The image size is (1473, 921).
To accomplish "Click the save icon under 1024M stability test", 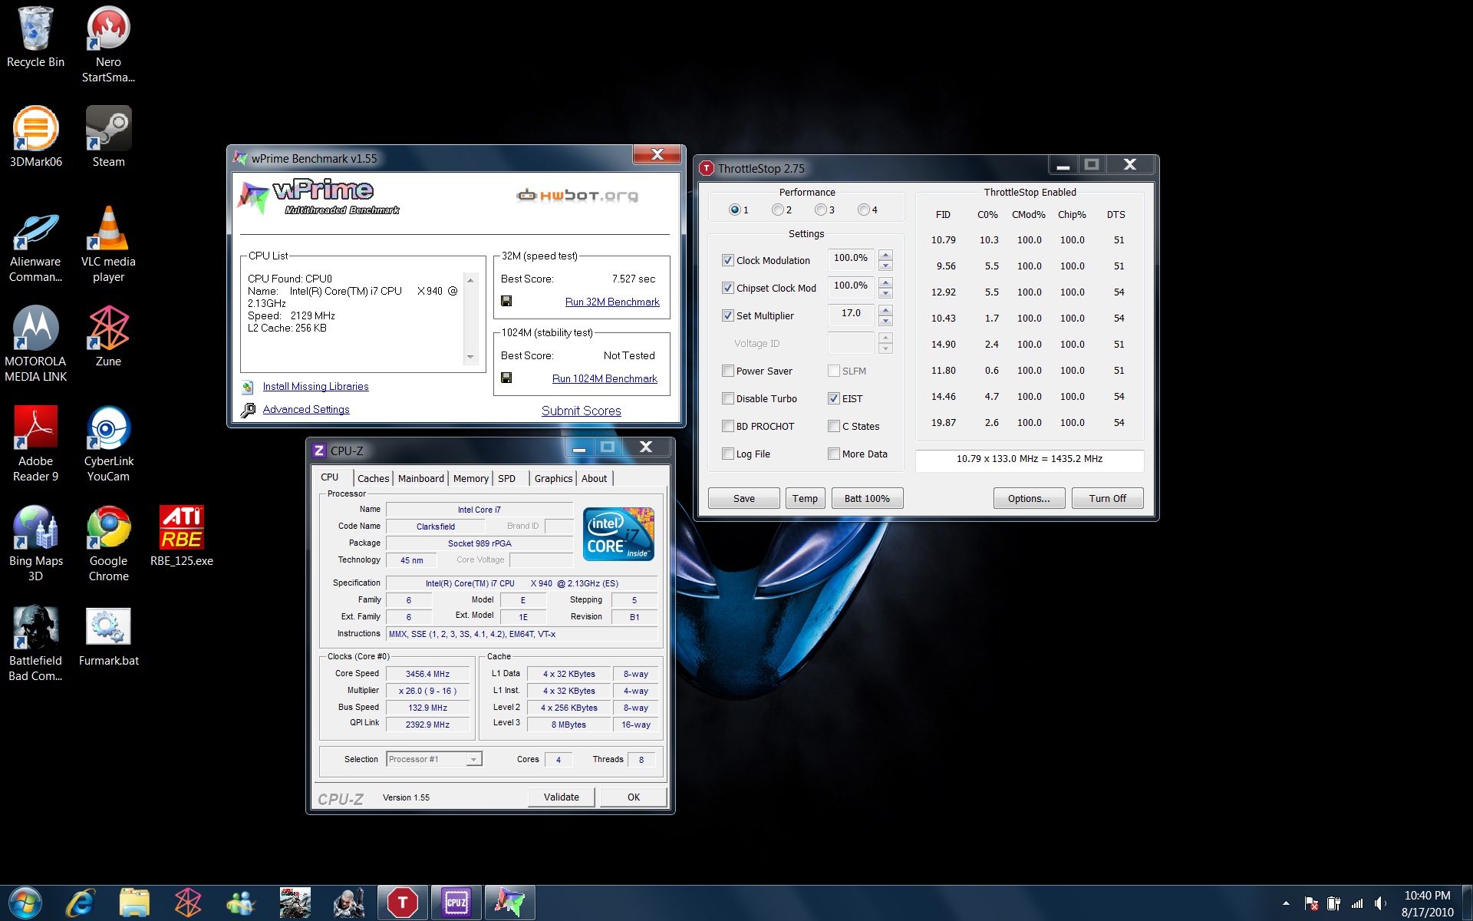I will [x=506, y=378].
